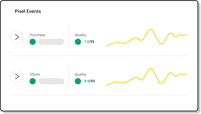
Task: Expand the Clicks event row arrow
Action: coord(17,76)
